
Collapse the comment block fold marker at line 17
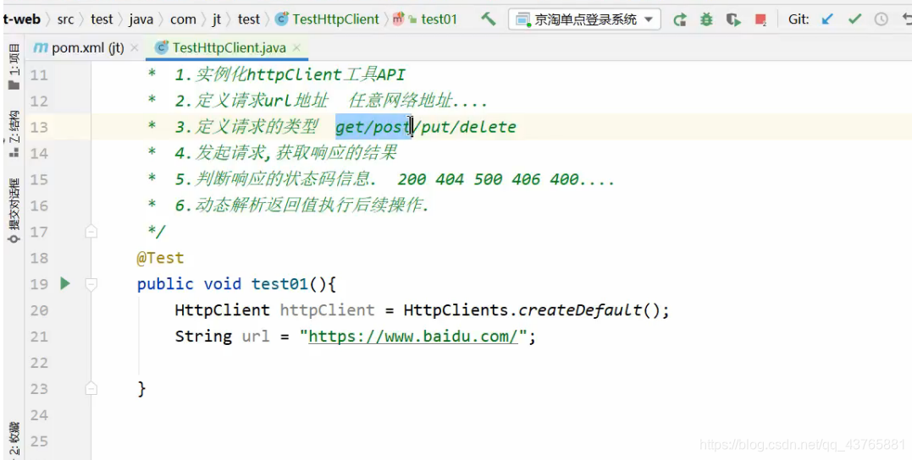91,232
